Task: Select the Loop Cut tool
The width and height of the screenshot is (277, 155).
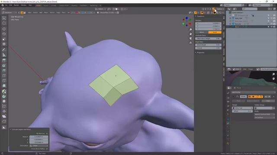Action: point(4,81)
